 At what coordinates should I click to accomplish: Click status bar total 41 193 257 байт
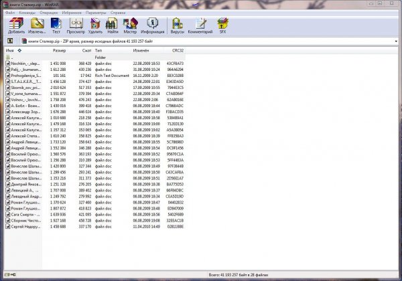[239, 275]
